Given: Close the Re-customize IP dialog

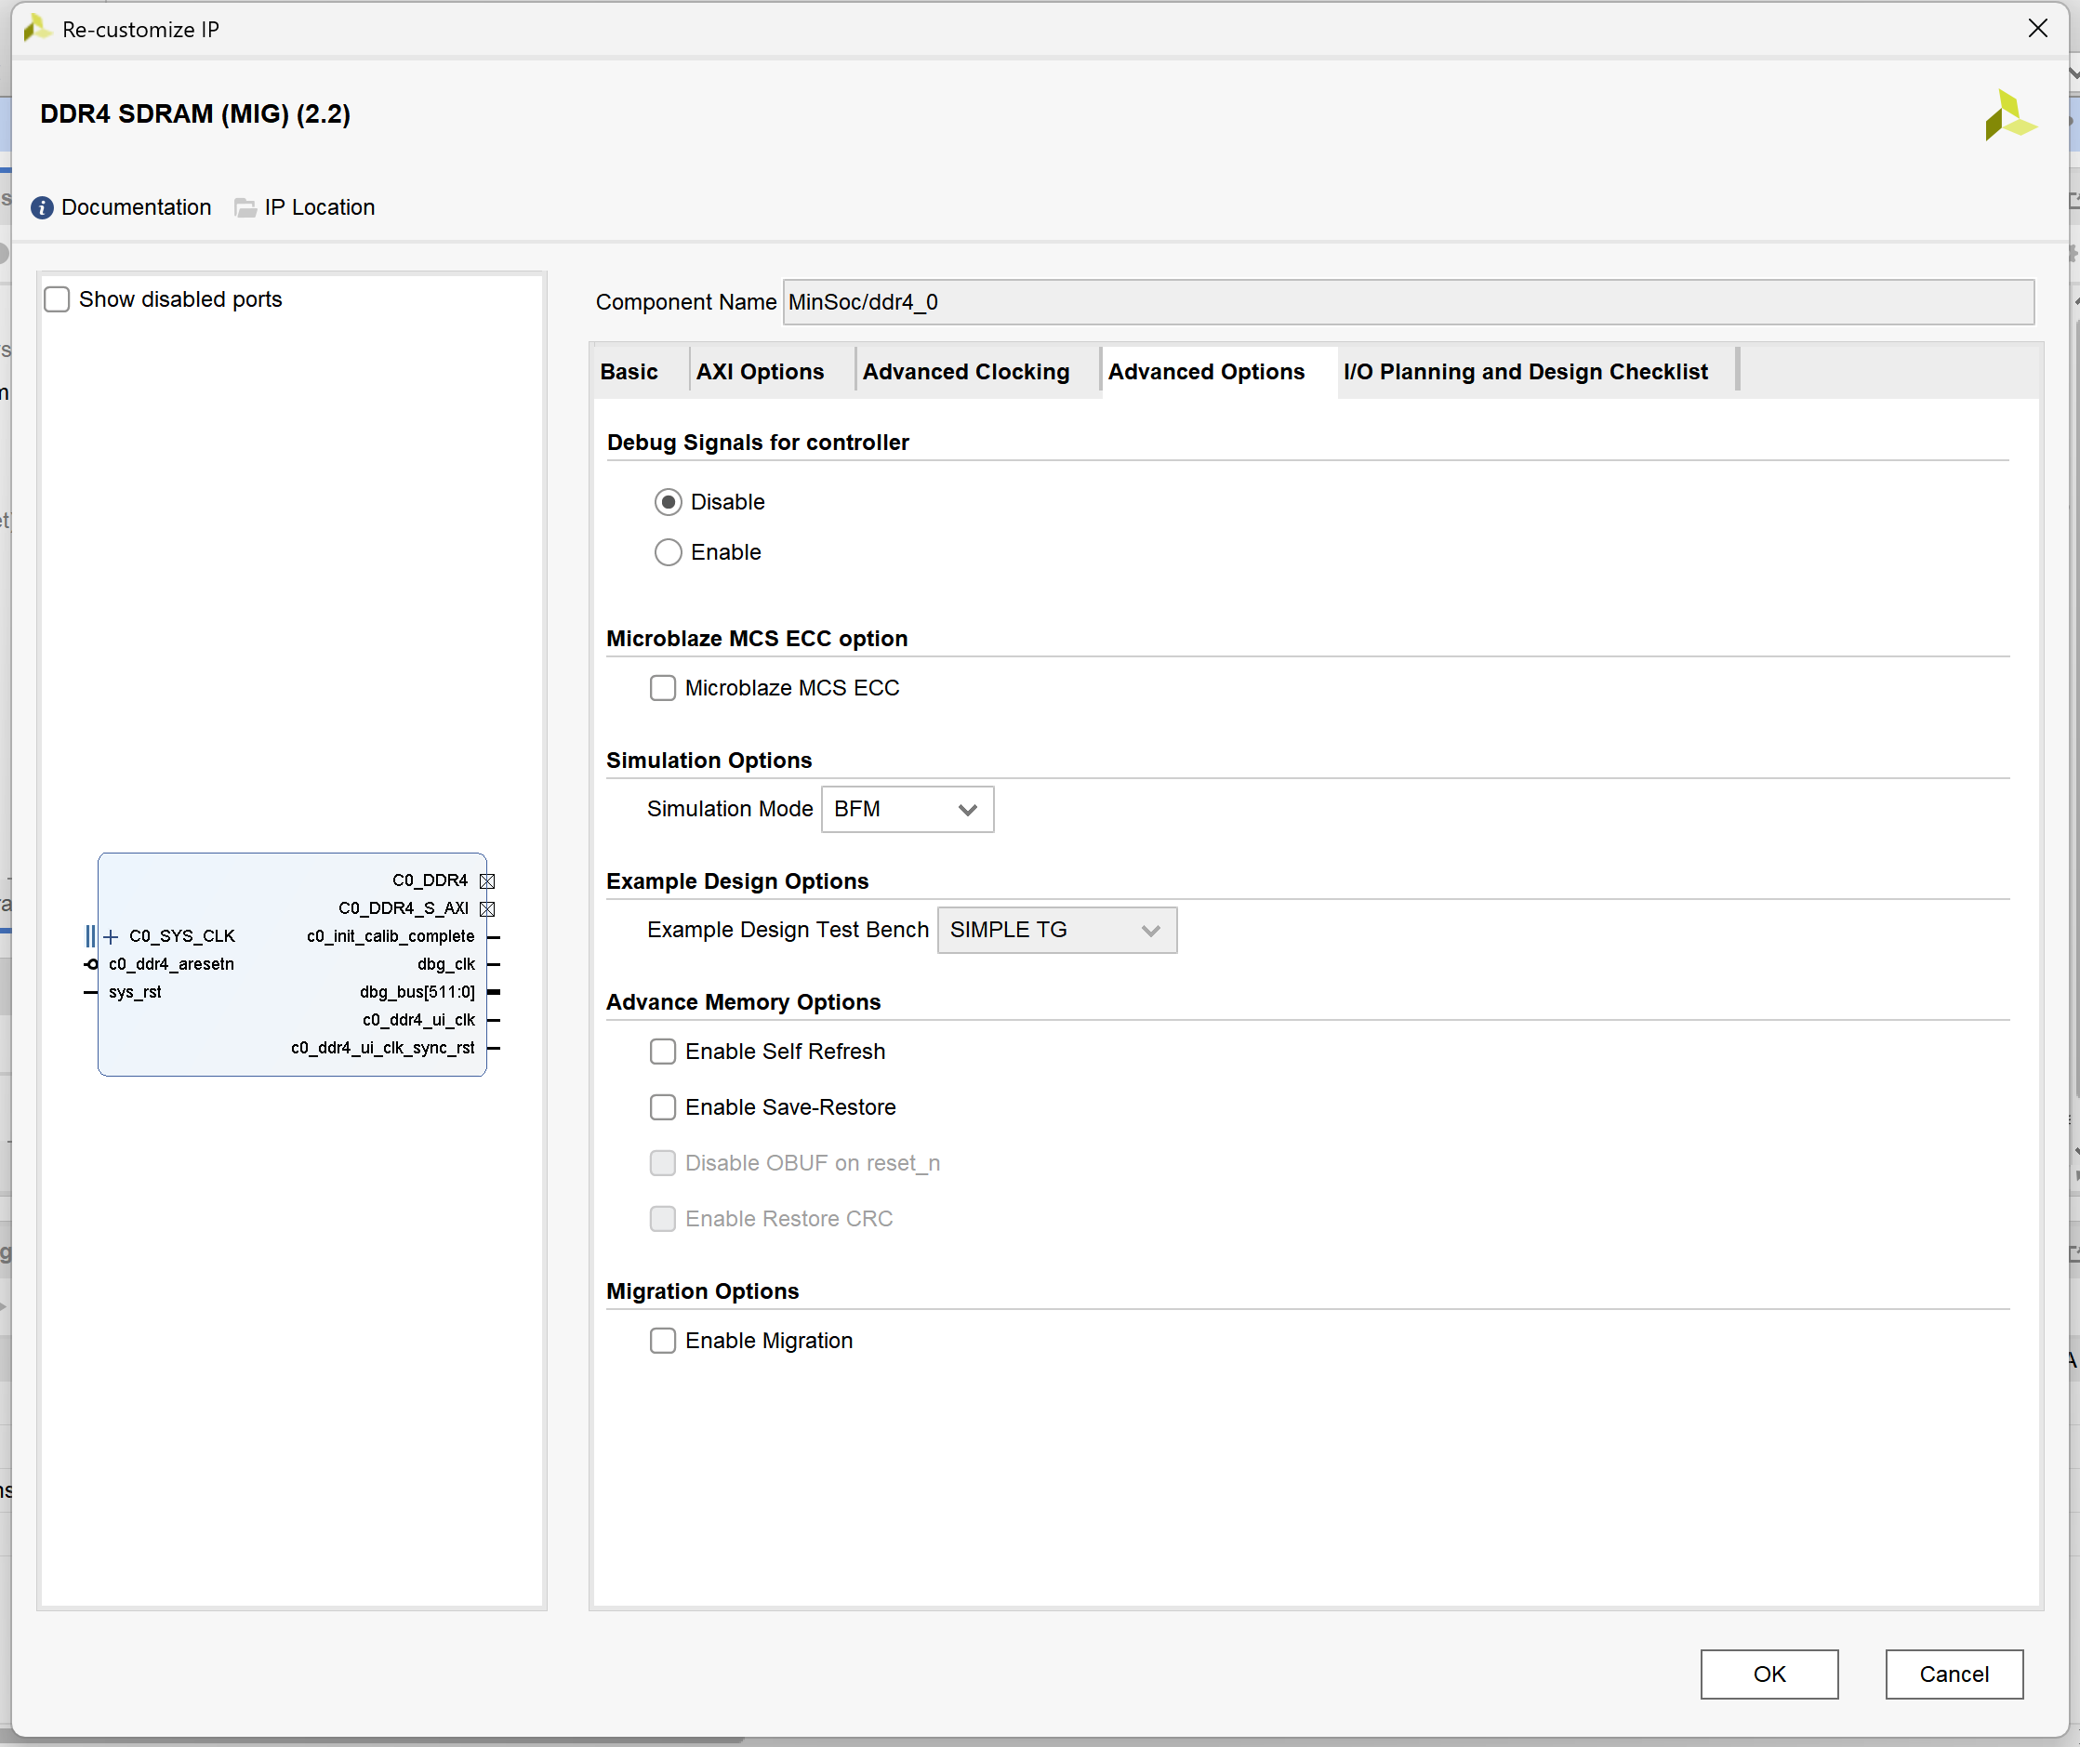Looking at the screenshot, I should pyautogui.click(x=2037, y=29).
